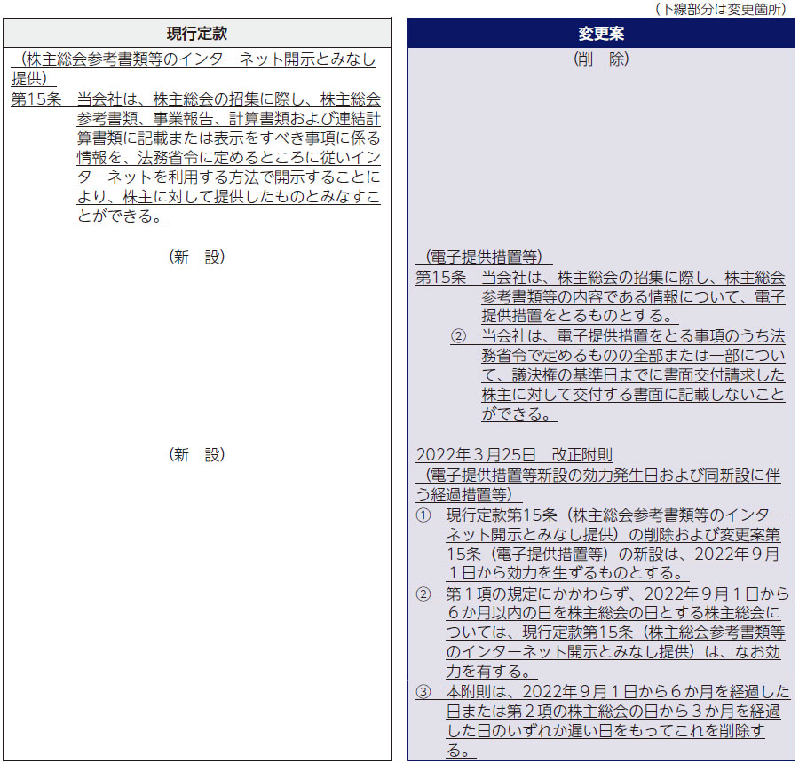Click the line 参考書類、事業報告、計算書類および連結計
This screenshot has height=763, width=799.
pos(229,119)
